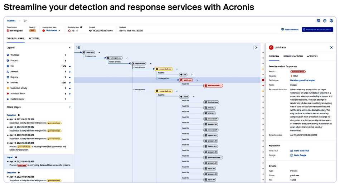The width and height of the screenshot is (340, 187).
Task: Open the Response Actions tab
Action: (x=293, y=56)
